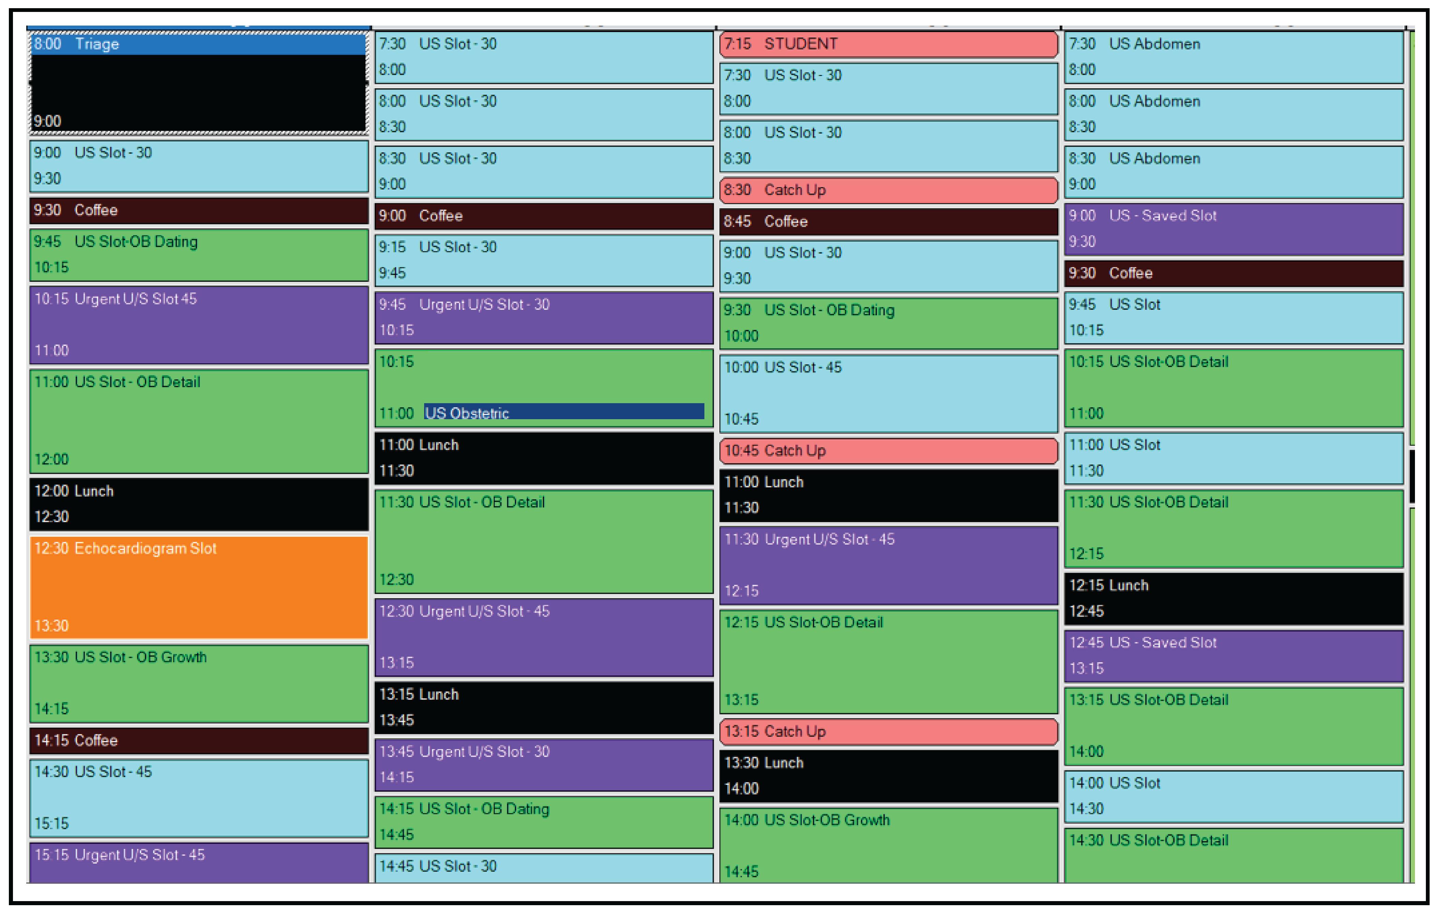
Task: Click the 14:00 US Slot-OB Growth block
Action: [888, 844]
